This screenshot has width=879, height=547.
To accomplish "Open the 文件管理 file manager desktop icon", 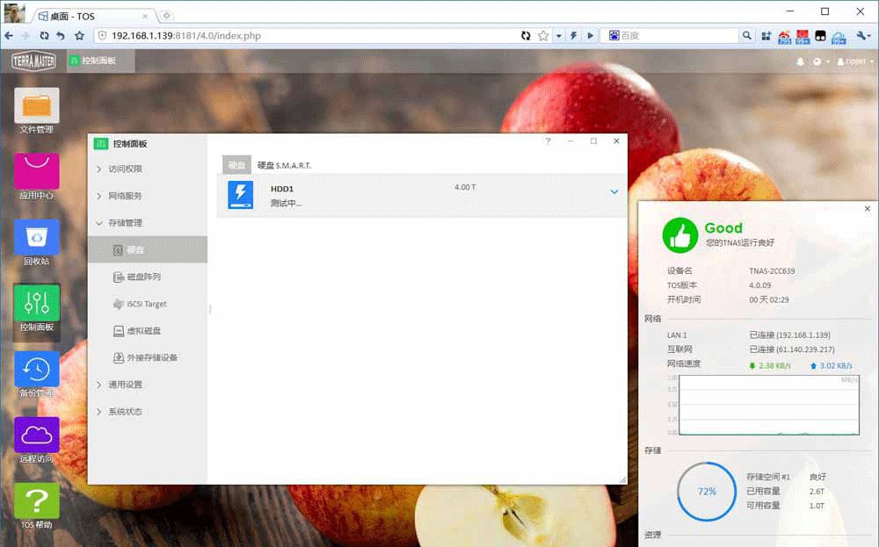I will click(x=36, y=106).
